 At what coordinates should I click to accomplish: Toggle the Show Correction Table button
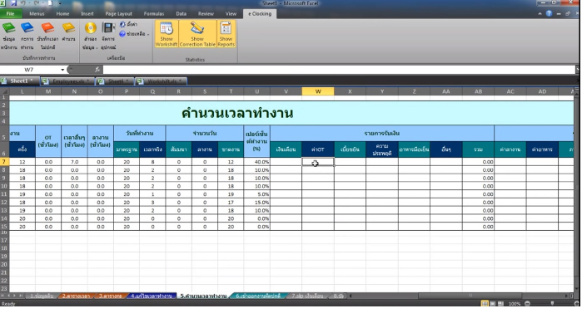coord(197,34)
